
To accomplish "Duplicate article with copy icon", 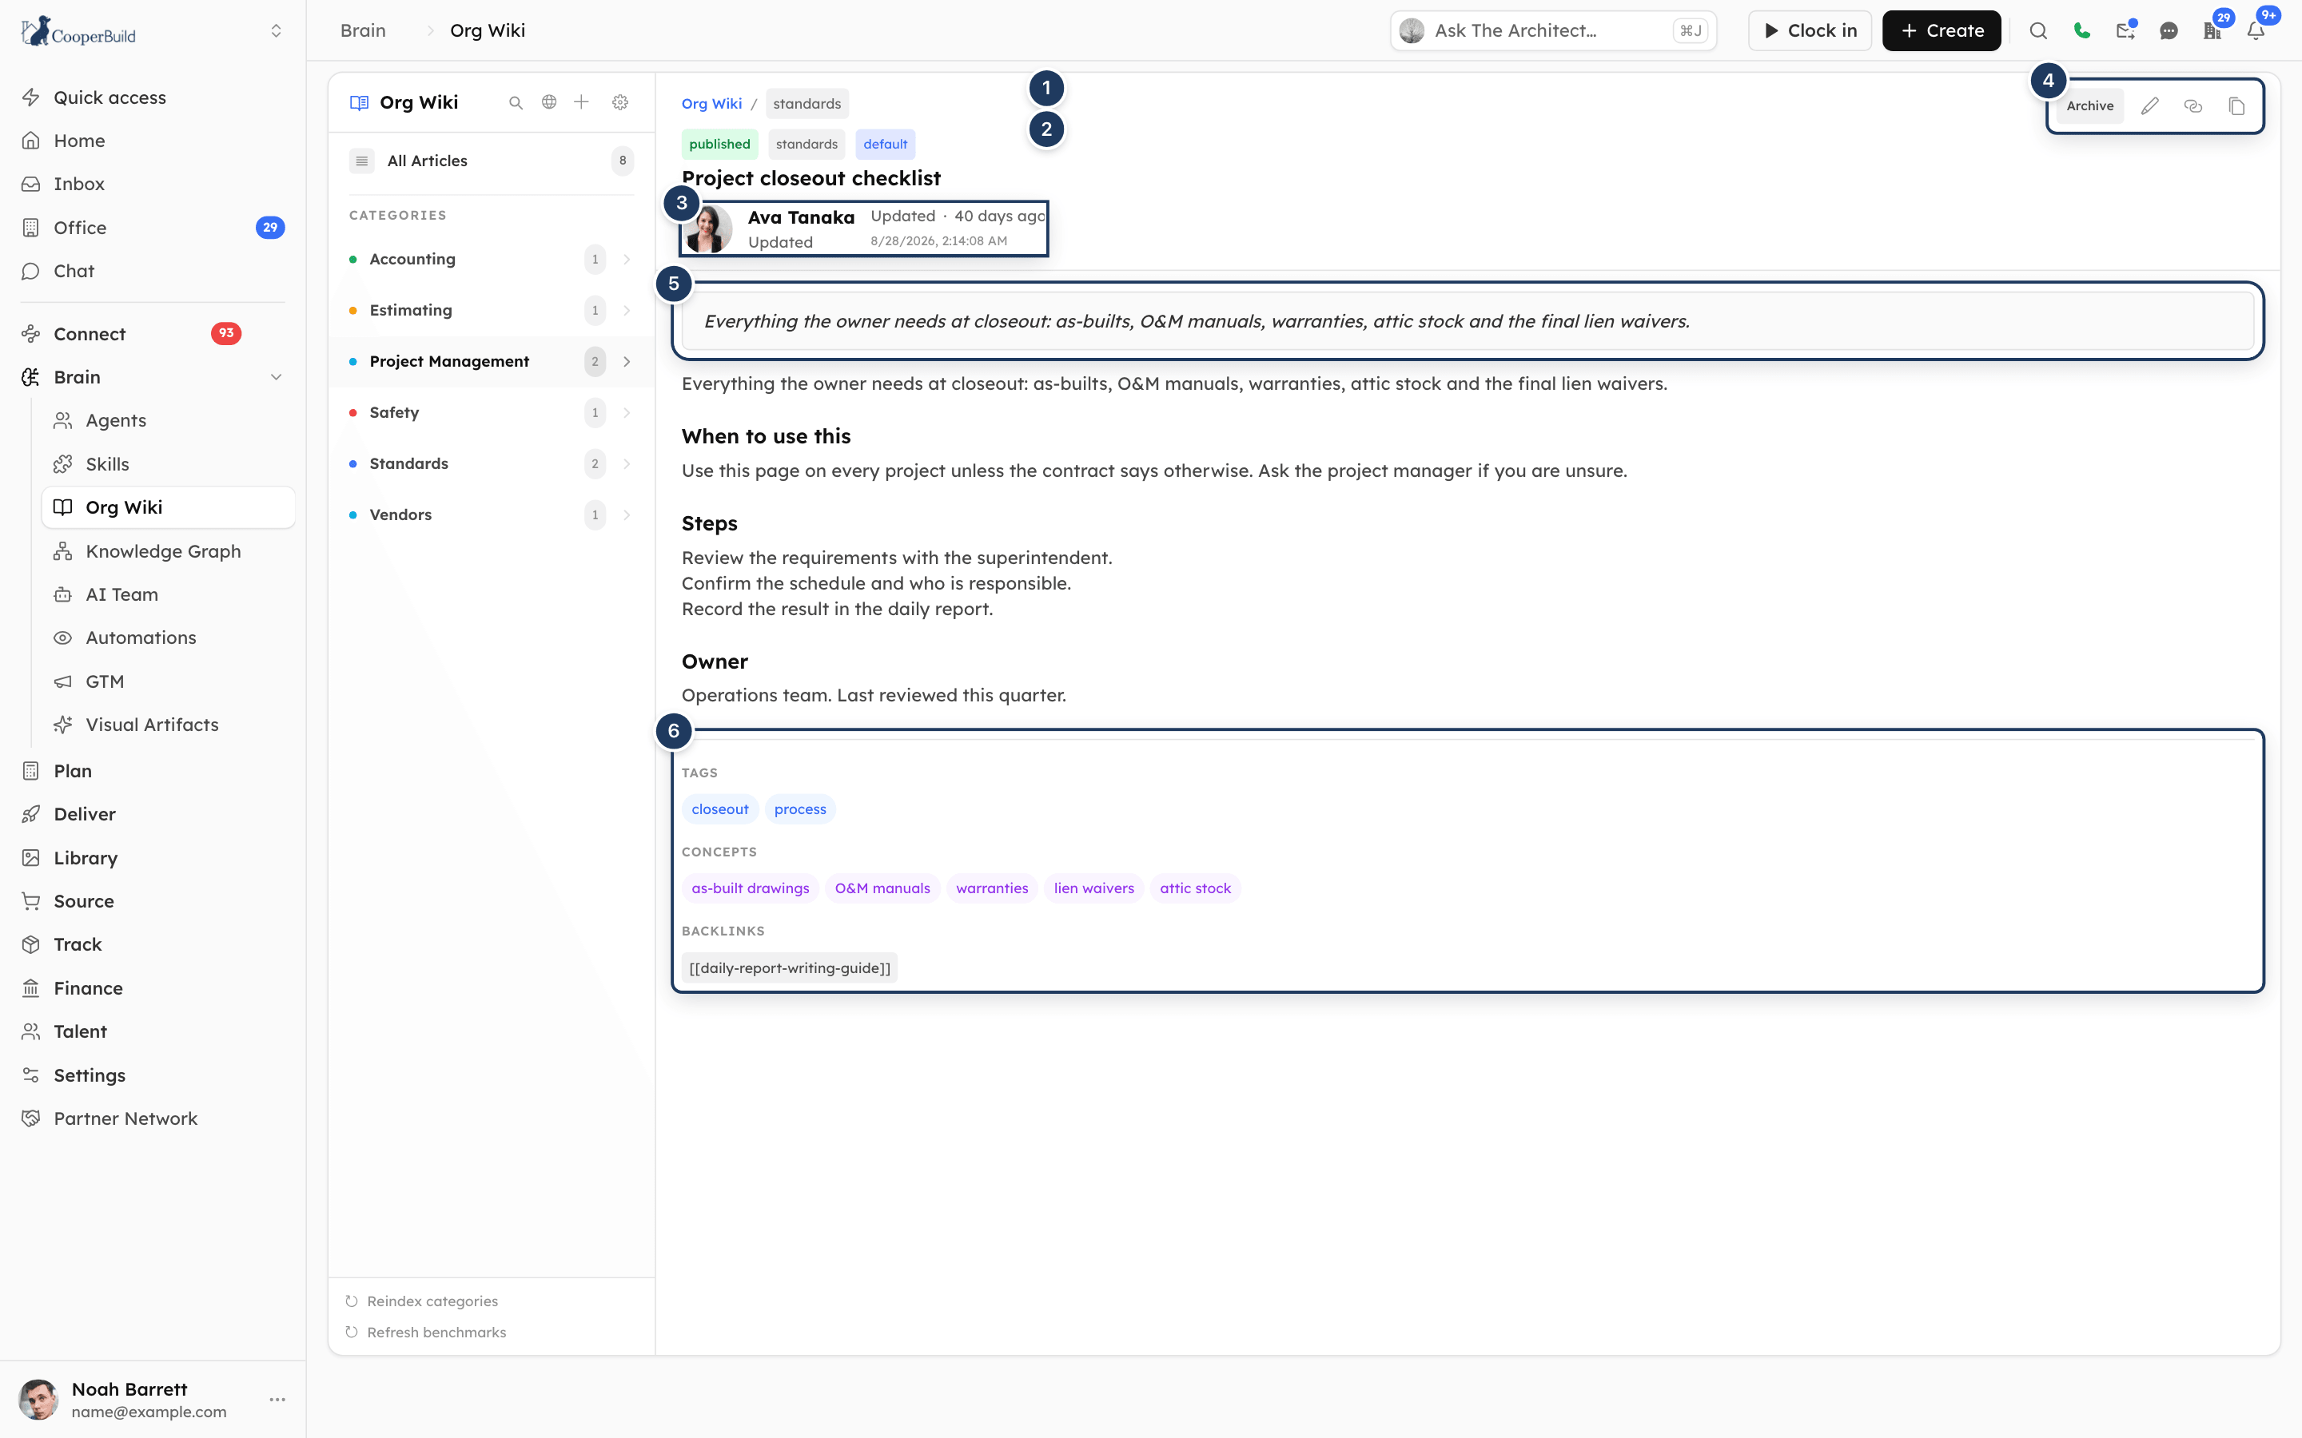I will click(2236, 105).
